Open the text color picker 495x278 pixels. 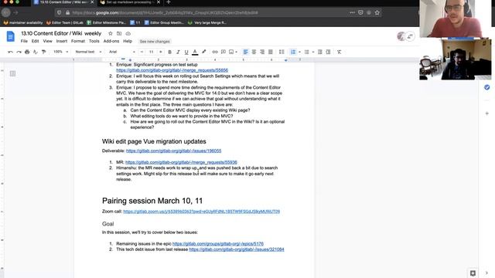coord(195,52)
